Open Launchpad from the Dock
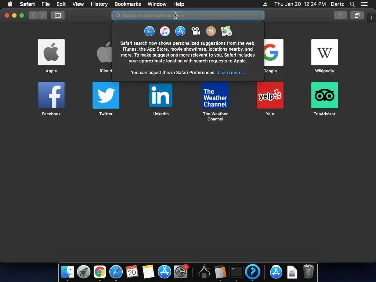 tap(83, 272)
